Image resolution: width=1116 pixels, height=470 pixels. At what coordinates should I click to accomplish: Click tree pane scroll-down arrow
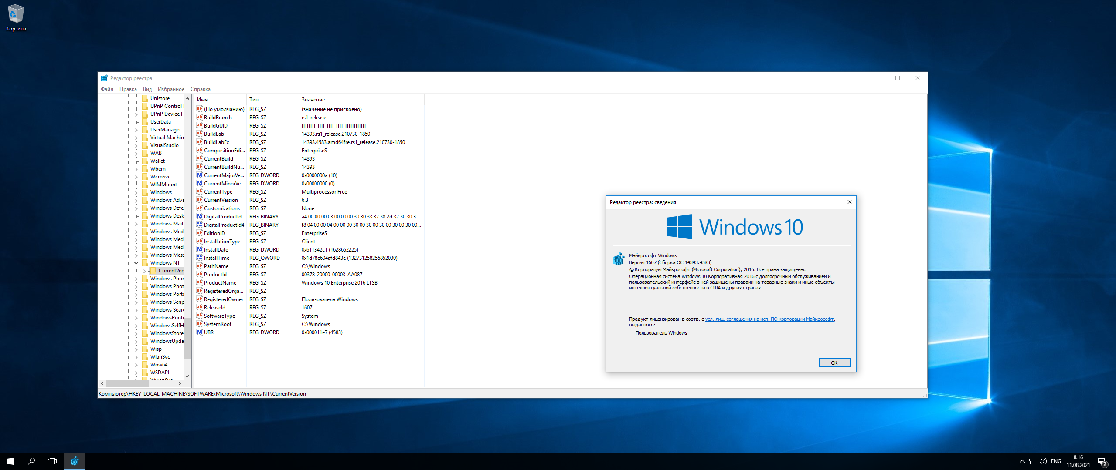(x=187, y=376)
